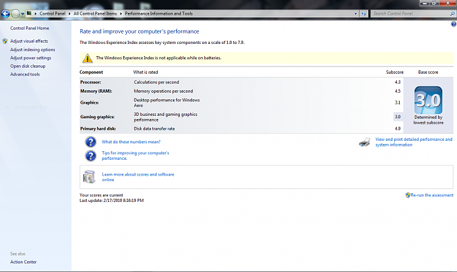This screenshot has width=457, height=272.
Task: Click the question icon beside What do these numbers mean
Action: [91, 142]
